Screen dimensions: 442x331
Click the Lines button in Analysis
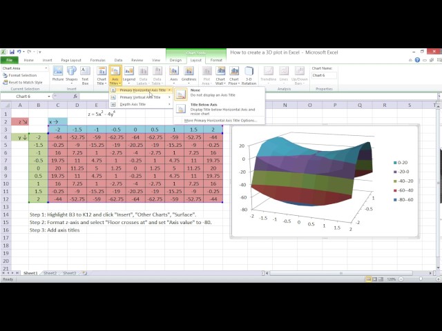[284, 75]
